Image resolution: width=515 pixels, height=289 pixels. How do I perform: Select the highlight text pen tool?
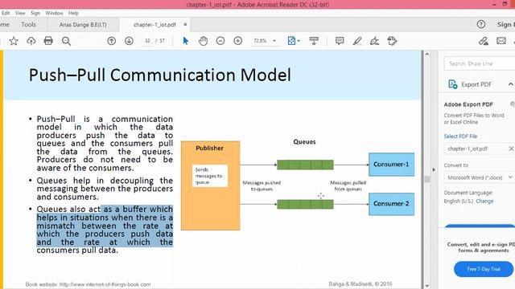(x=357, y=41)
